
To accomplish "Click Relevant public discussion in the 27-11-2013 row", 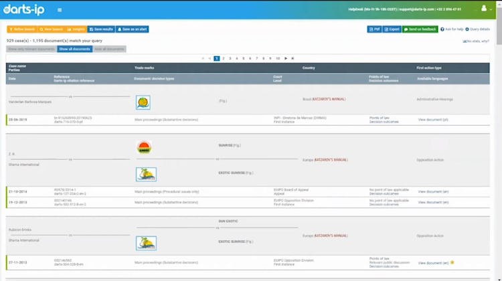I will coord(390,262).
